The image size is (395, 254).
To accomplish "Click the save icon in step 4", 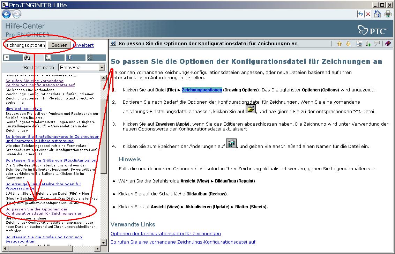I will coord(231,143).
